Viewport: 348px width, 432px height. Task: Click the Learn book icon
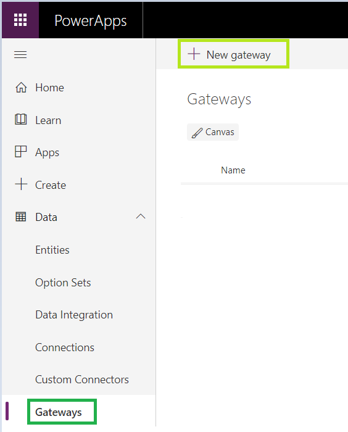pos(20,120)
